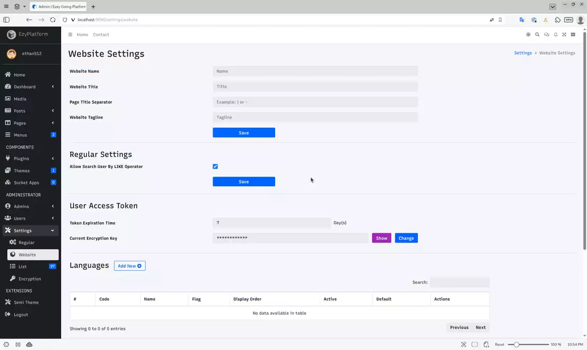Image resolution: width=587 pixels, height=350 pixels.
Task: Toggle fullscreen with the expand arrows icon
Action: [564, 35]
